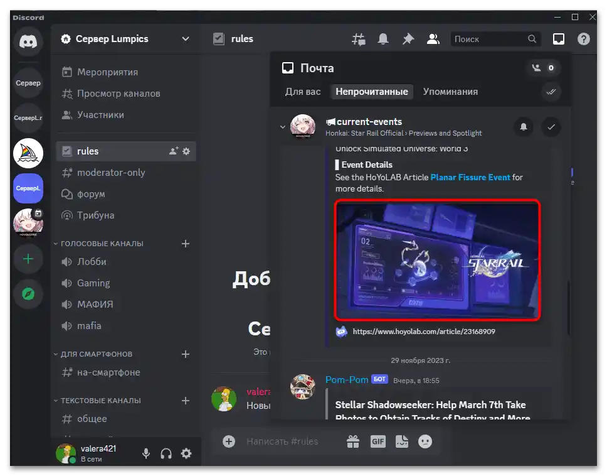
Task: Explore discoverable servers compass icon
Action: (x=28, y=295)
